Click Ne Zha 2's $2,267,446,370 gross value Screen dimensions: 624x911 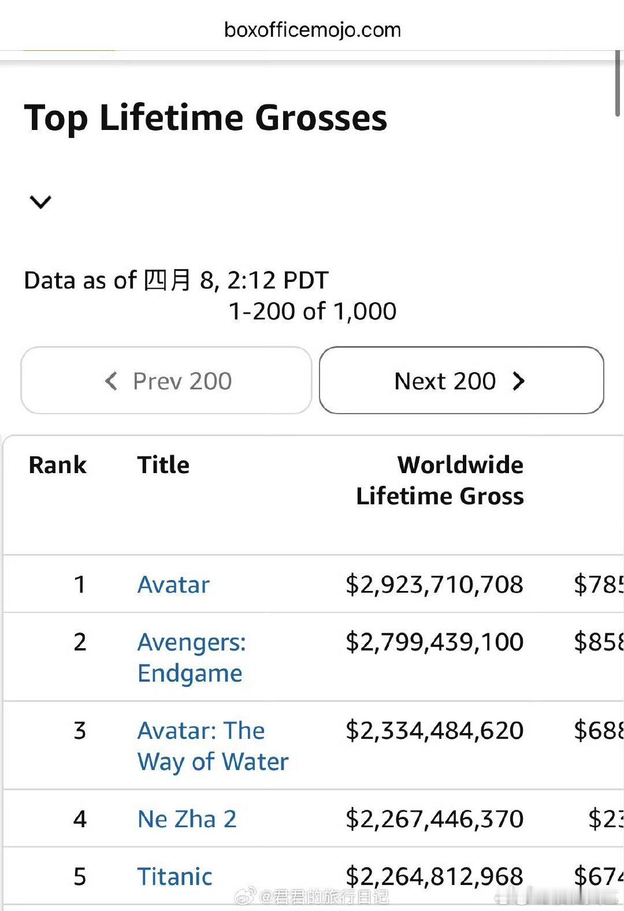coord(434,819)
